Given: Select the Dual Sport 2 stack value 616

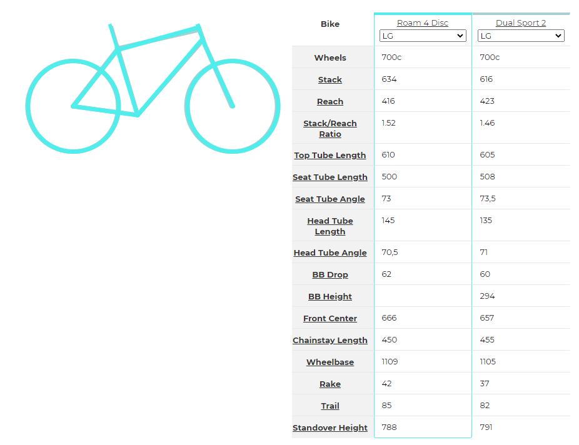Looking at the screenshot, I should (x=486, y=79).
